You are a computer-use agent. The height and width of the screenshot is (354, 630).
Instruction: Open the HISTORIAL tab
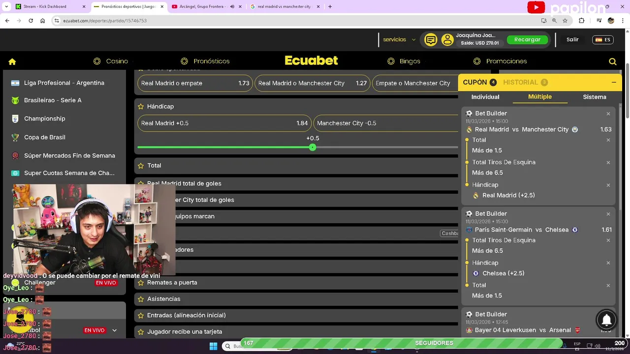[525, 82]
